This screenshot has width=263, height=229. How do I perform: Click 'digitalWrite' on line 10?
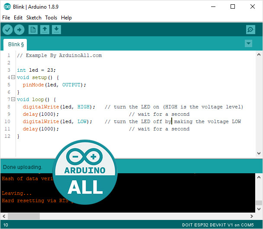(41, 121)
